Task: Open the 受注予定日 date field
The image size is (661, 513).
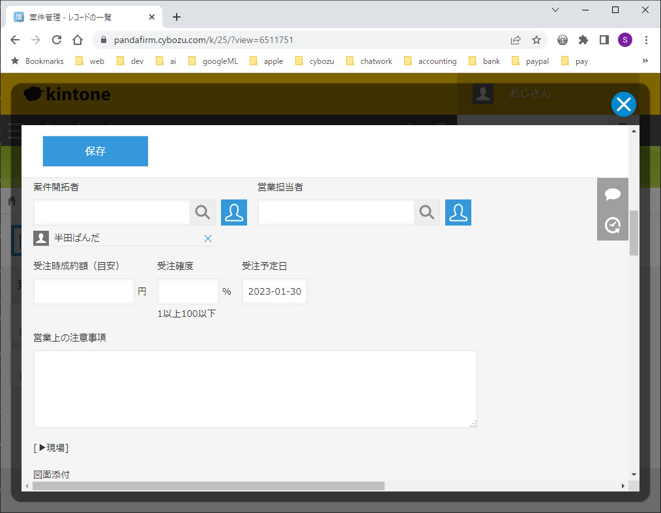Action: tap(274, 291)
